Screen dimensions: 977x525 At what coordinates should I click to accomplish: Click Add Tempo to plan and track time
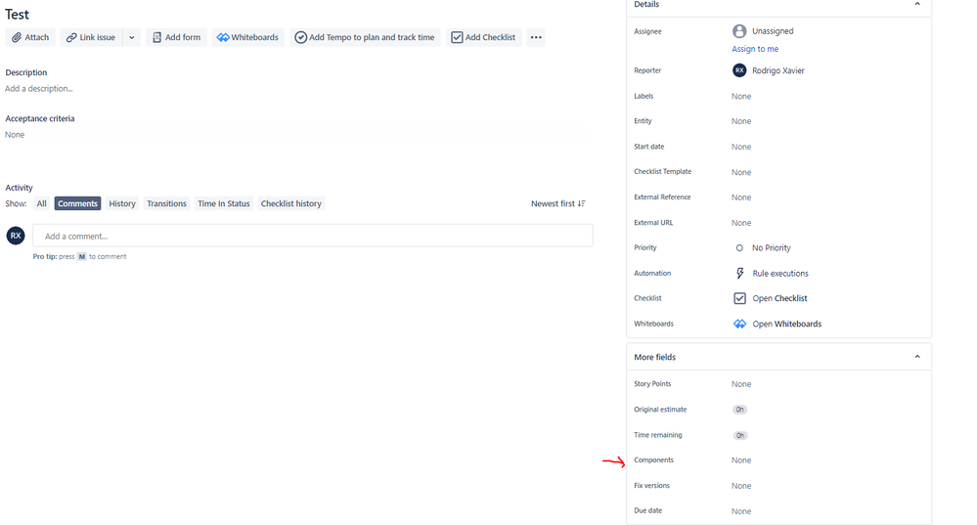365,37
